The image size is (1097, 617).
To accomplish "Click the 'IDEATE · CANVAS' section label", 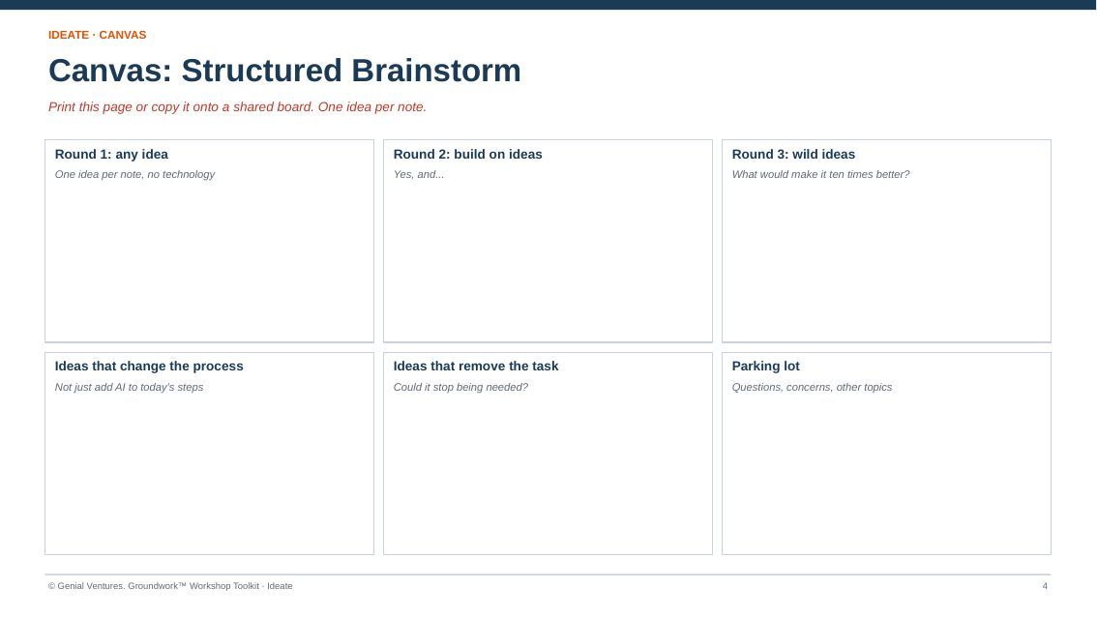I will (98, 35).
